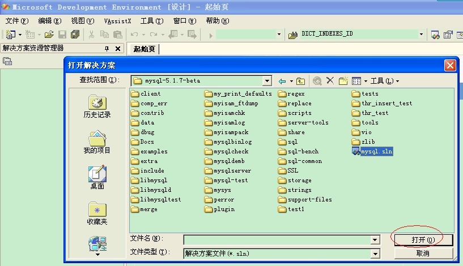Click the Navigate Backward toolbar icon

pos(173,35)
